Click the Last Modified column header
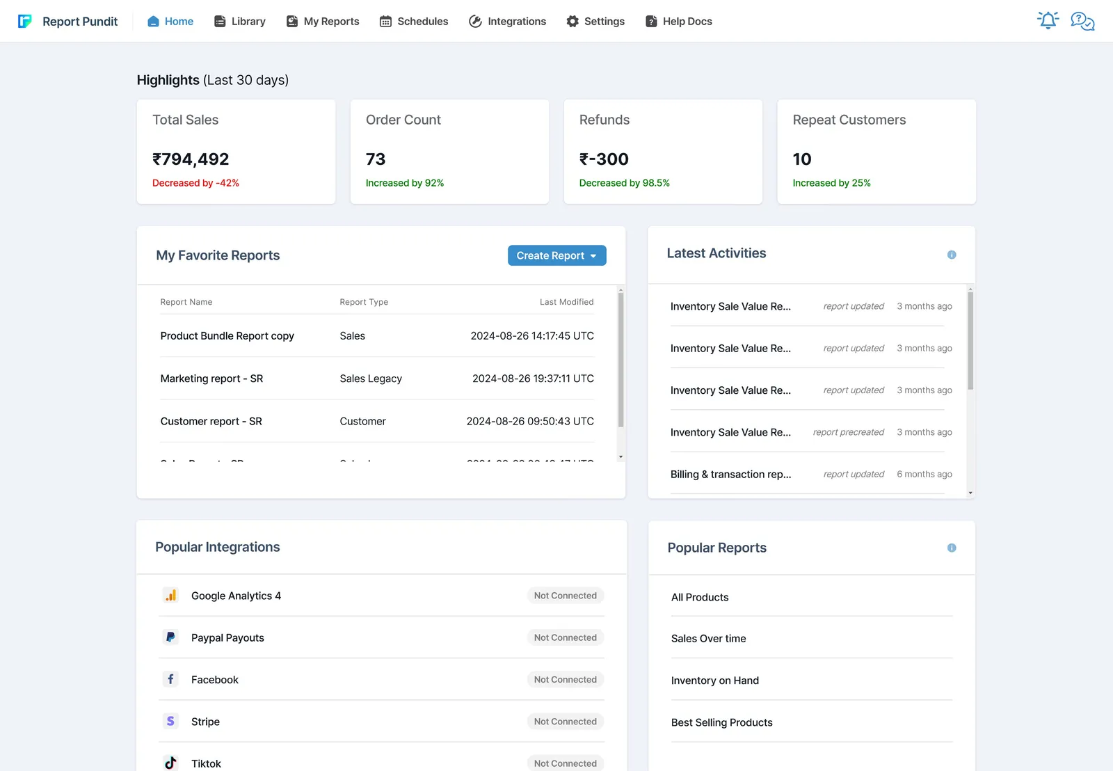1113x771 pixels. click(566, 302)
